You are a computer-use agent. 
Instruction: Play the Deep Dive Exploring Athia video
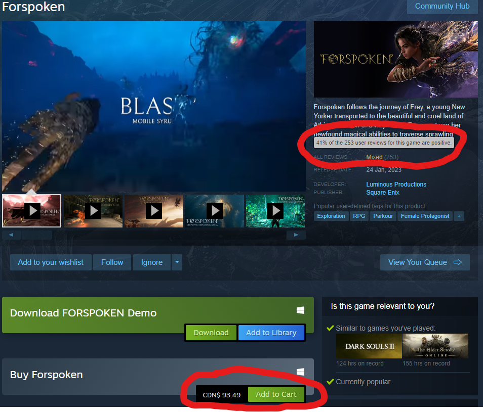[x=215, y=211]
